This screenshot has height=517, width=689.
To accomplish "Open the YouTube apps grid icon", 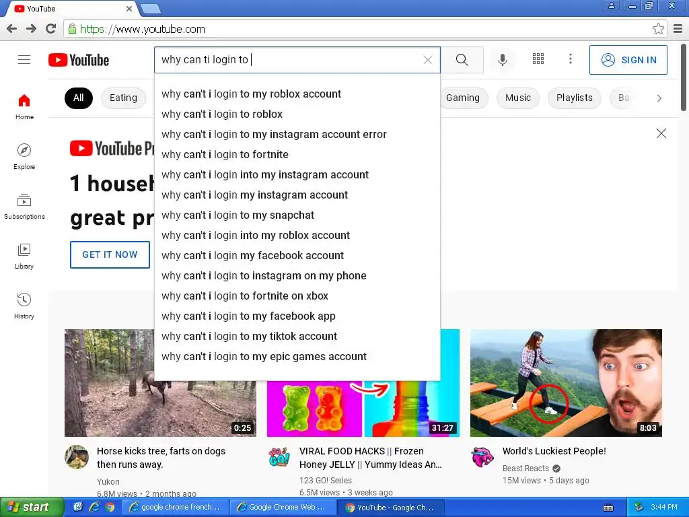I will [x=538, y=59].
